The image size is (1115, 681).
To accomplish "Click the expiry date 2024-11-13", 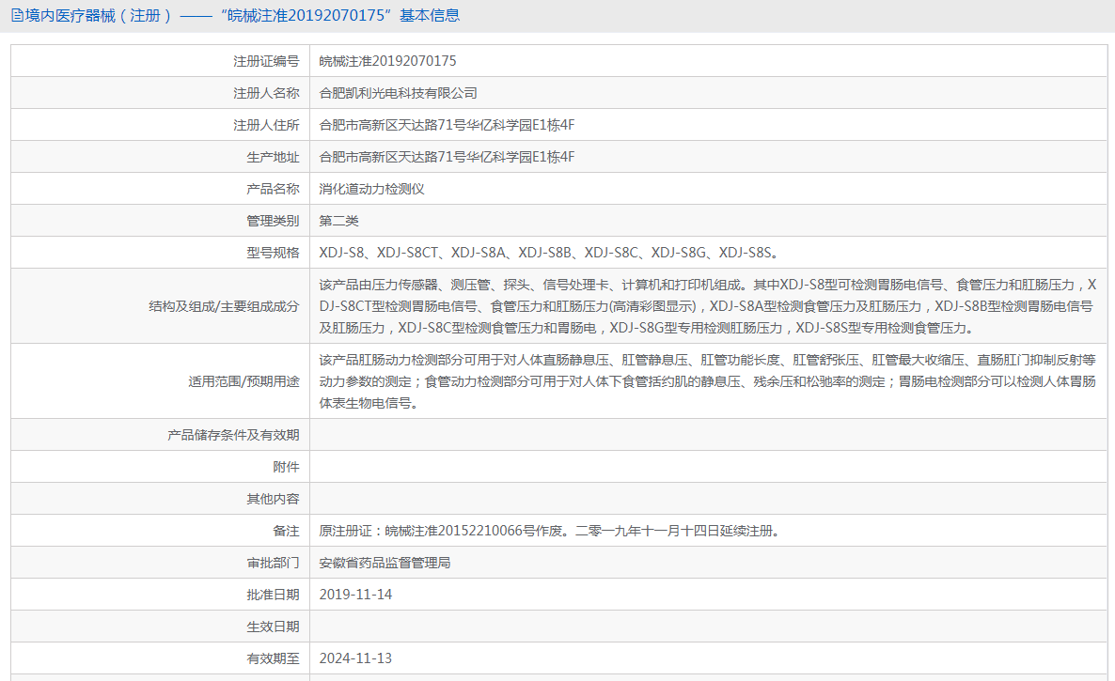I will [355, 658].
